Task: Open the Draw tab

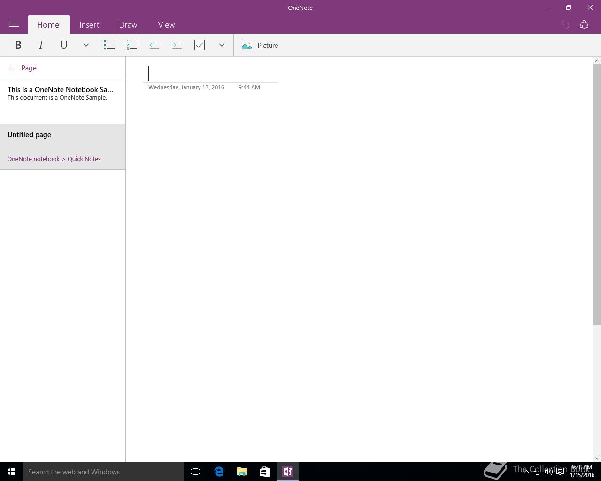Action: [128, 25]
